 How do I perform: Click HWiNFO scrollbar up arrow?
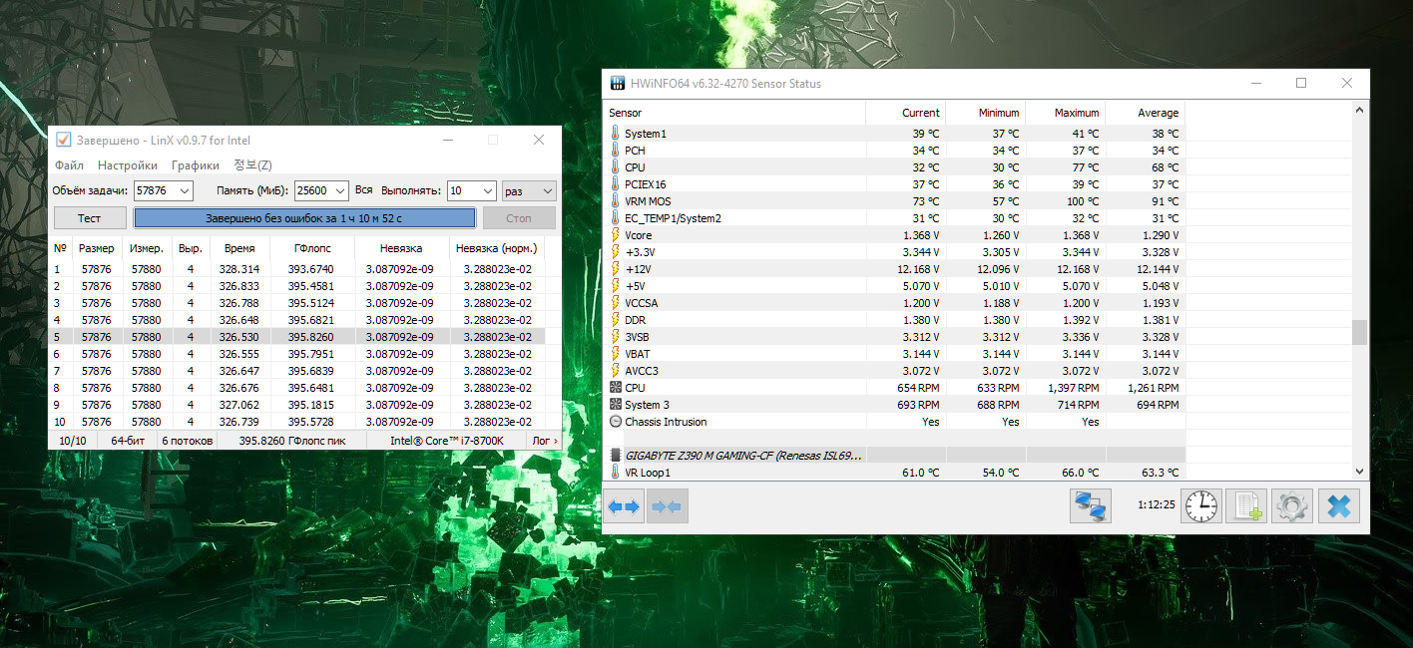pos(1359,109)
